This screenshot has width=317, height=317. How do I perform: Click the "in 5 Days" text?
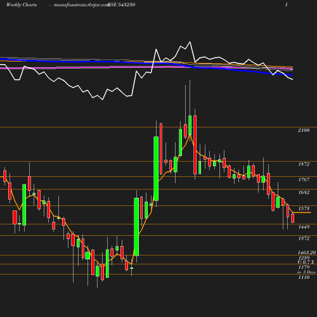point(306,272)
